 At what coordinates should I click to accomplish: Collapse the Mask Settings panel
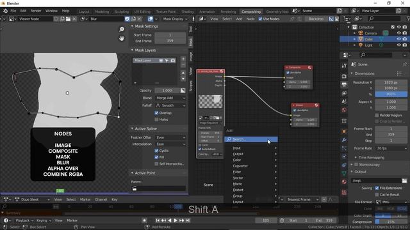[x=132, y=26]
